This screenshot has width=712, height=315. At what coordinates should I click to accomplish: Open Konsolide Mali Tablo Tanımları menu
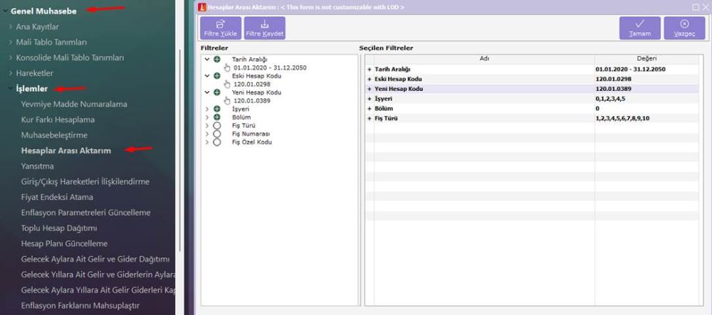click(x=70, y=58)
